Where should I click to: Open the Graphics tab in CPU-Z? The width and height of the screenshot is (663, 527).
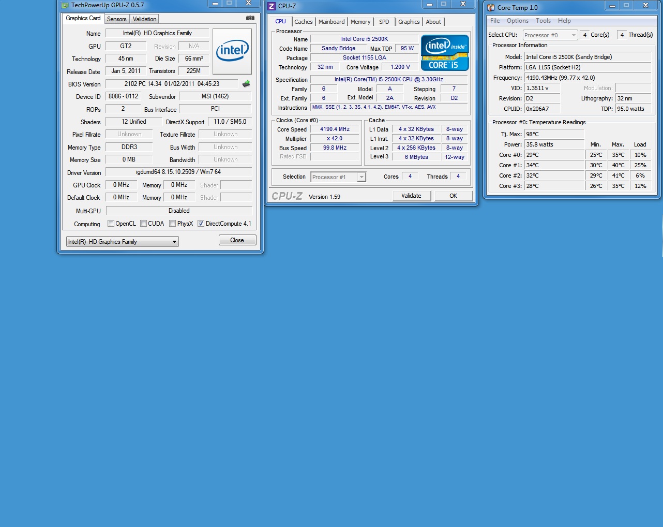[409, 22]
